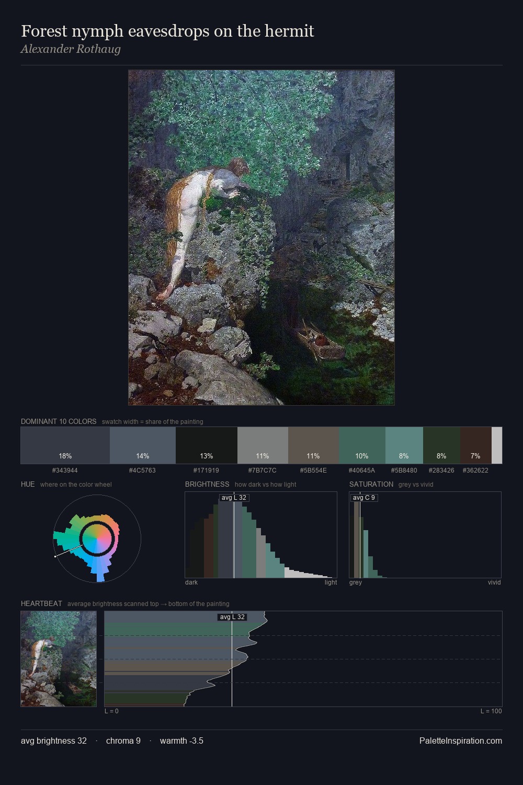
Task: Click the hex code label #283426
Action: tap(441, 470)
